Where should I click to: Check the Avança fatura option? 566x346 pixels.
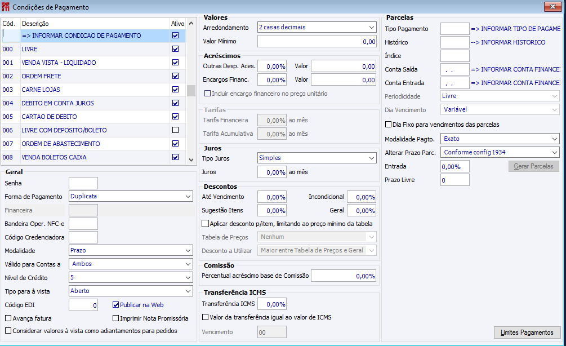8,318
